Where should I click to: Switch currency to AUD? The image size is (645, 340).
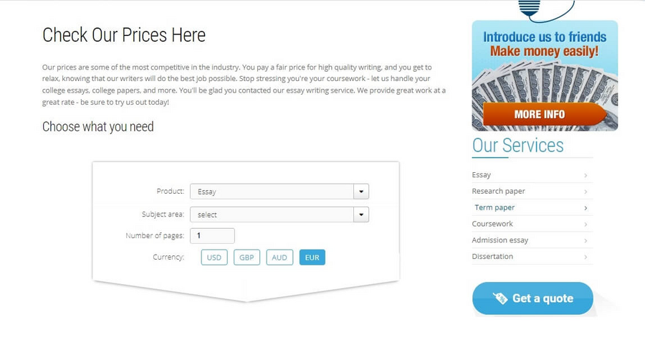click(279, 258)
